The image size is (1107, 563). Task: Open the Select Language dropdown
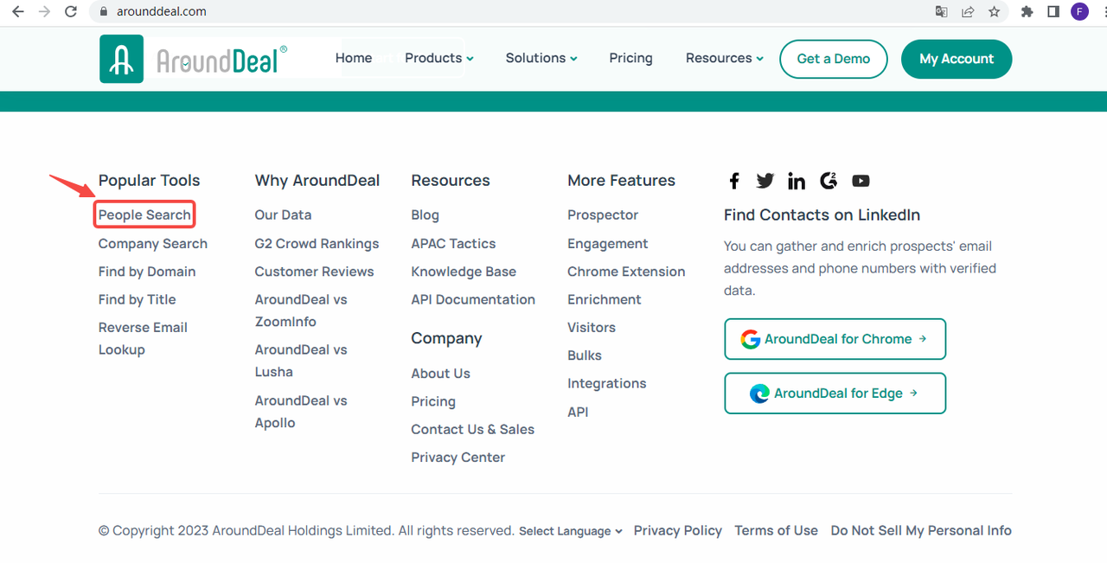(x=571, y=531)
